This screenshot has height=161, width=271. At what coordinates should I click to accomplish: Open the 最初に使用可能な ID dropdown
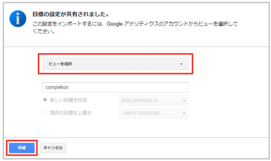[153, 100]
